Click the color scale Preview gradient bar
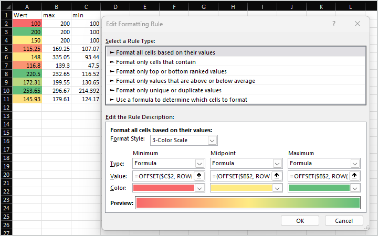The width and height of the screenshot is (378, 236). click(x=248, y=203)
